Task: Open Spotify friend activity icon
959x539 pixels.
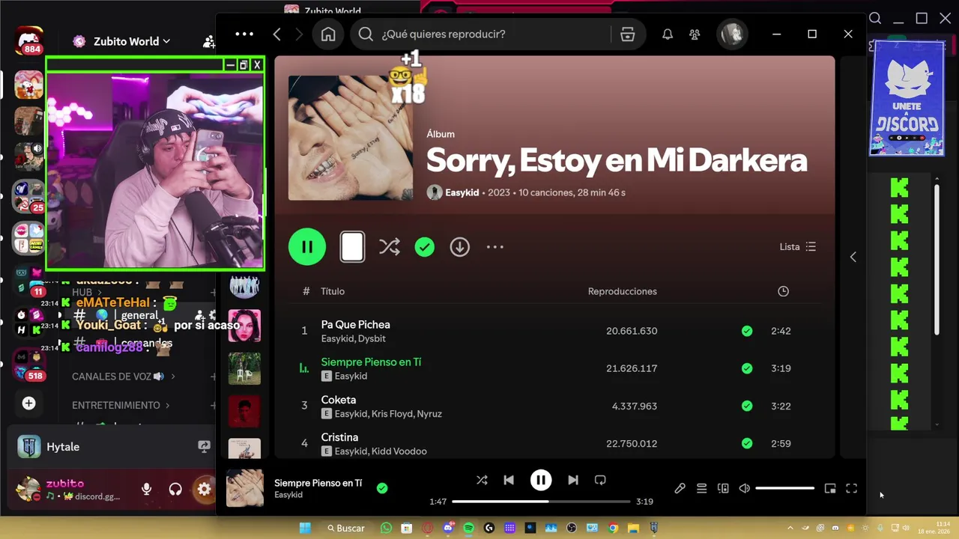Action: pos(695,34)
